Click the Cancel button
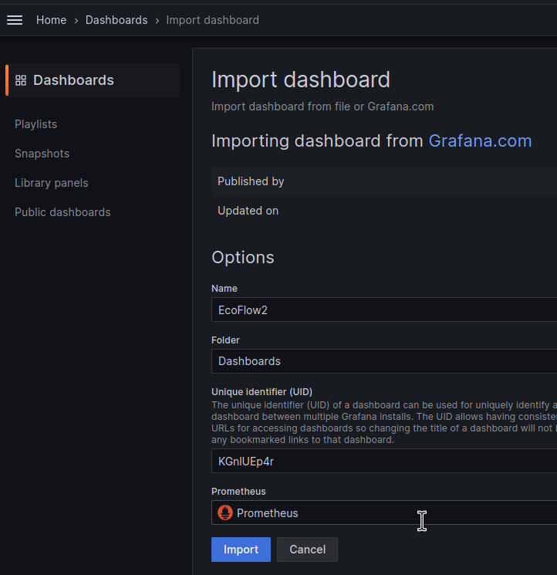 point(308,550)
